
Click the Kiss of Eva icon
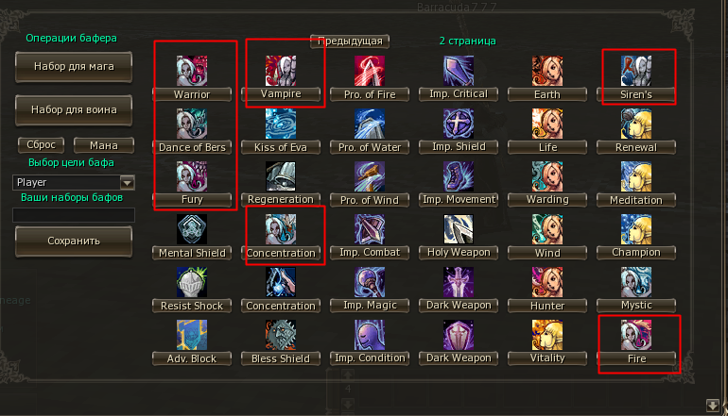(x=281, y=124)
